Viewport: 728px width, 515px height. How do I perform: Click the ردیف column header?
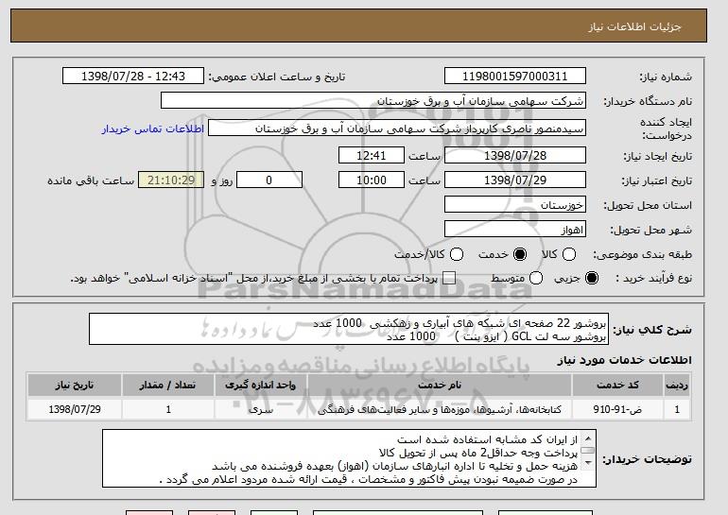click(x=677, y=386)
